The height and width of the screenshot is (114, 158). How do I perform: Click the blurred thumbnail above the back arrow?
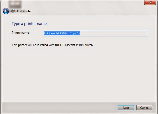tap(15, 4)
